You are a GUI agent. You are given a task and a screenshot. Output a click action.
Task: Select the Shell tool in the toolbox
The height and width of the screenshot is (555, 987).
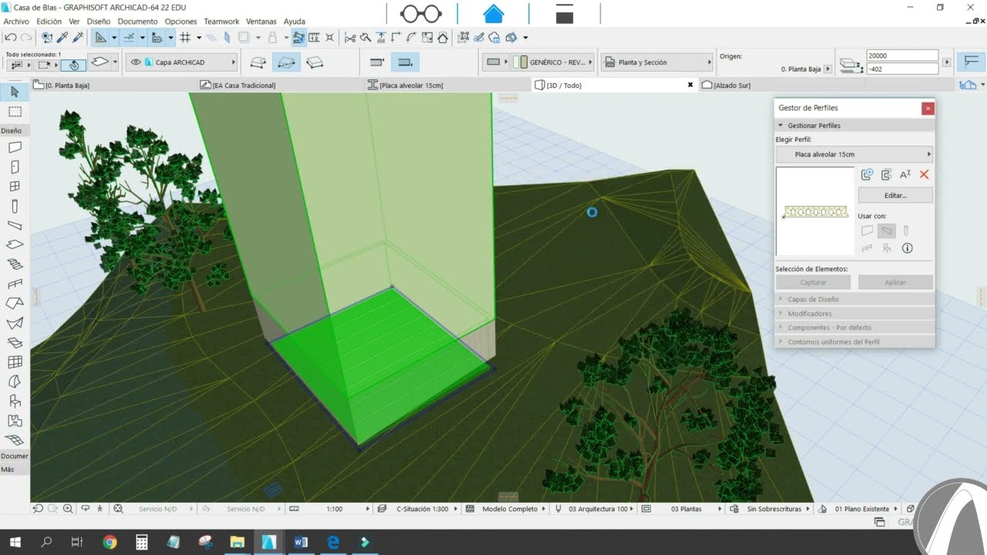coord(15,322)
